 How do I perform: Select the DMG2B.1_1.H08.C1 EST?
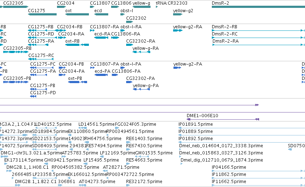click(9, 171)
